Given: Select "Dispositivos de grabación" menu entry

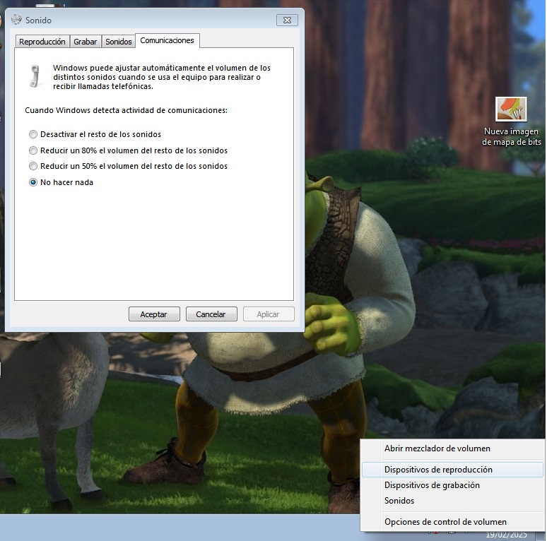Looking at the screenshot, I should click(452, 485).
